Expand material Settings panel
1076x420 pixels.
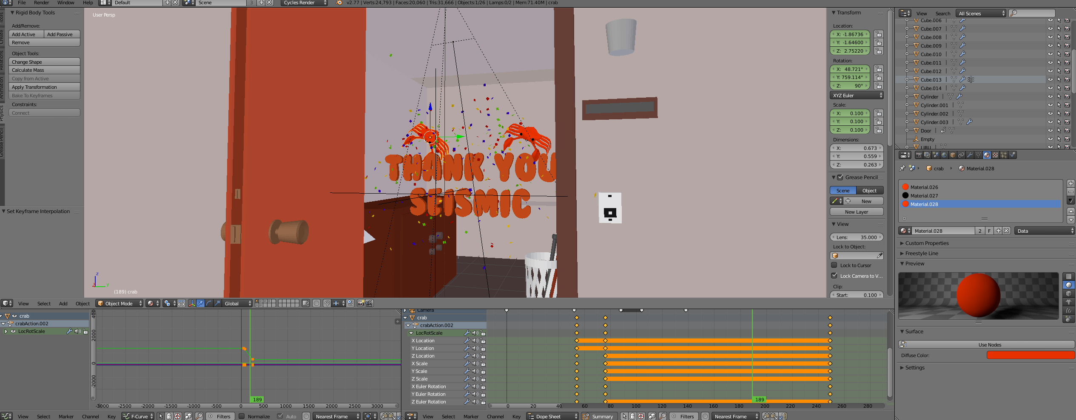[915, 367]
